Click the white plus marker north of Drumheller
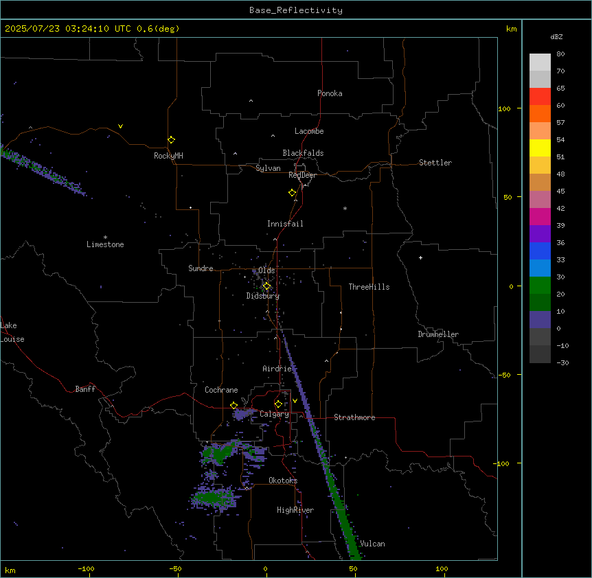The height and width of the screenshot is (578, 592). pyautogui.click(x=420, y=257)
